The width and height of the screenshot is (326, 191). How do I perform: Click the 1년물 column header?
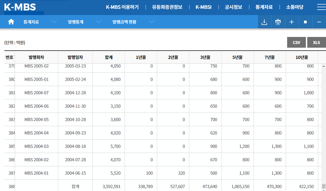[x=141, y=57]
